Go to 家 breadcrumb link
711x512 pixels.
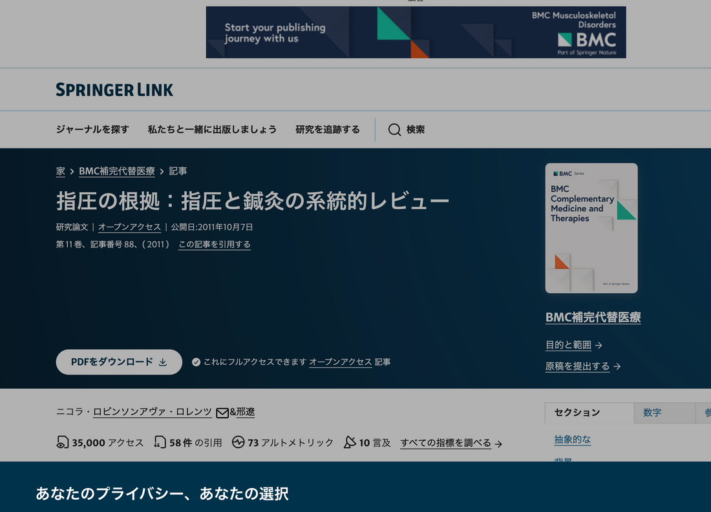(x=60, y=171)
